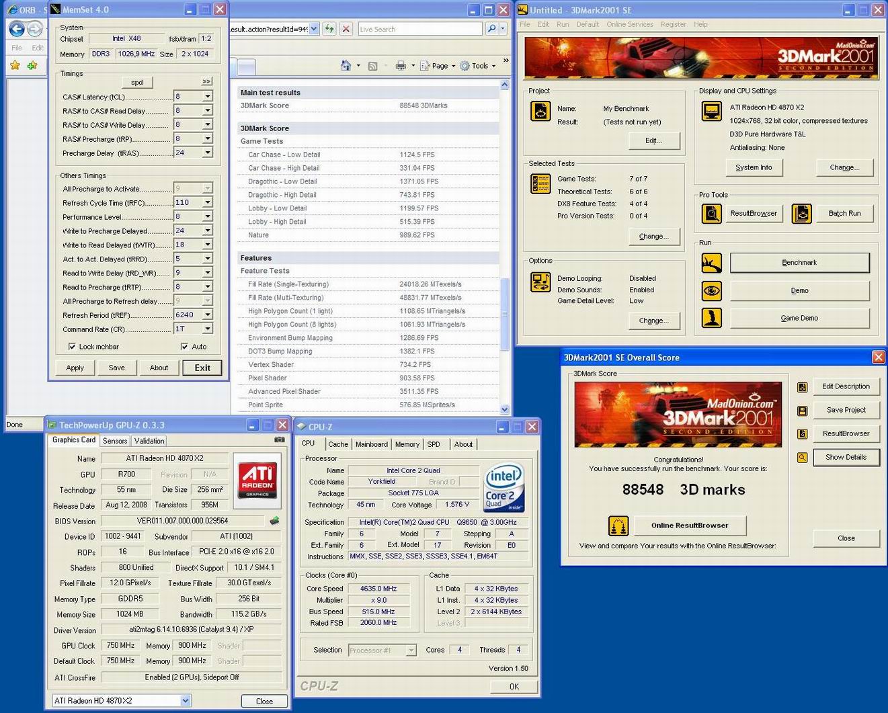
Task: Click the Demo eye icon
Action: [712, 290]
